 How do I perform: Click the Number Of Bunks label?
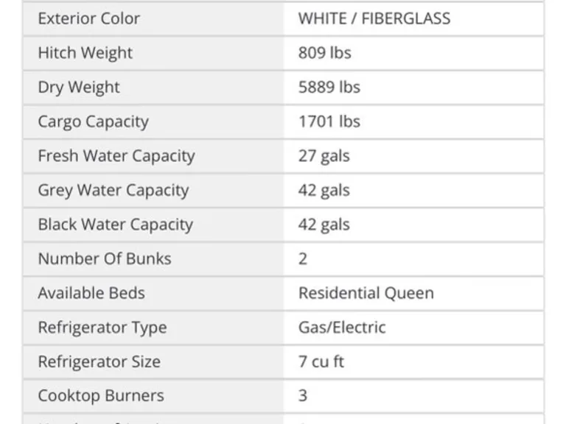(x=105, y=259)
